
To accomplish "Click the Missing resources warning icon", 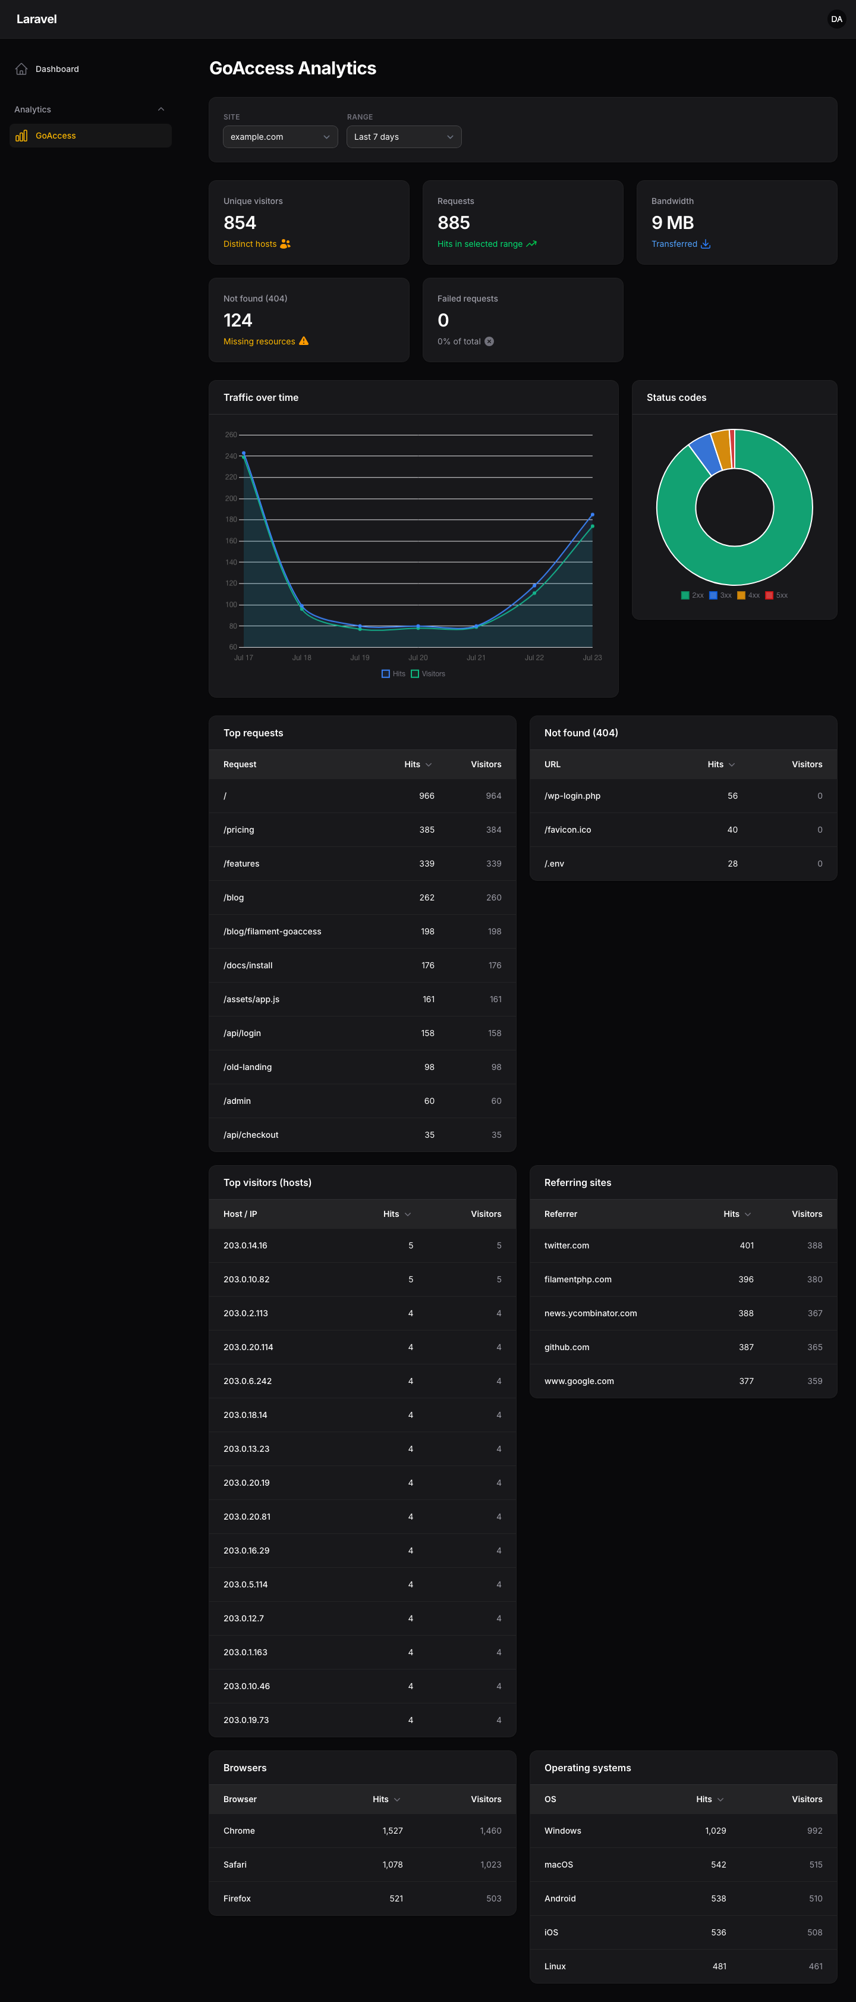I will click(304, 341).
